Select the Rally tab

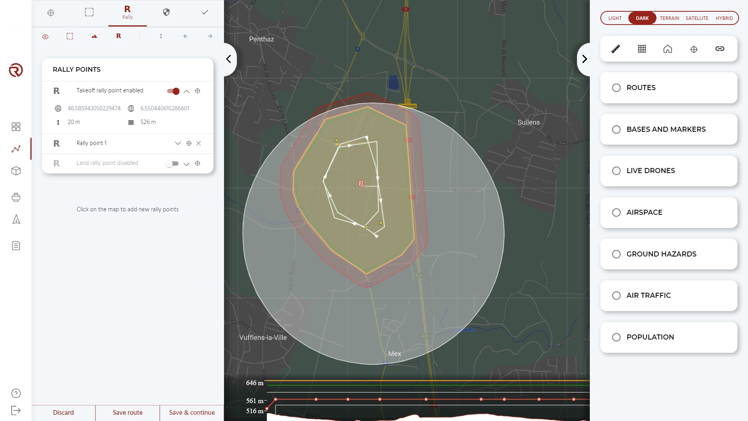[127, 12]
